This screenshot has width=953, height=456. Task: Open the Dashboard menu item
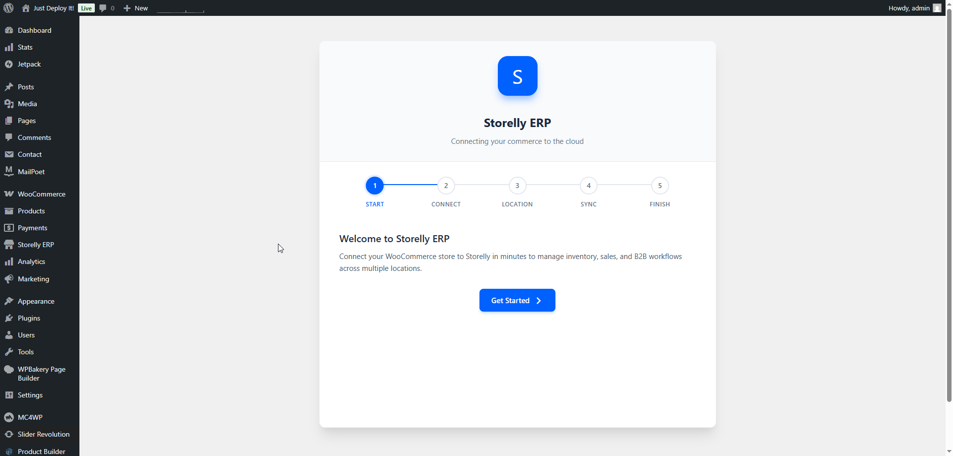40,30
